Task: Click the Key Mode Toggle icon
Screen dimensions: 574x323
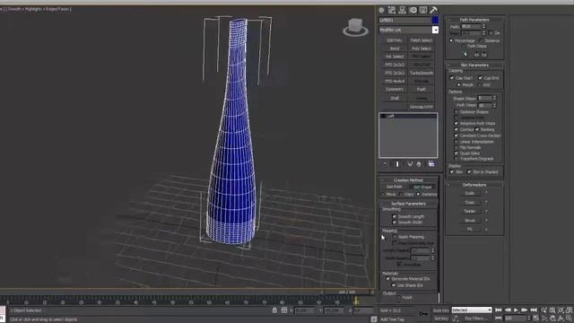Action: 499,319
